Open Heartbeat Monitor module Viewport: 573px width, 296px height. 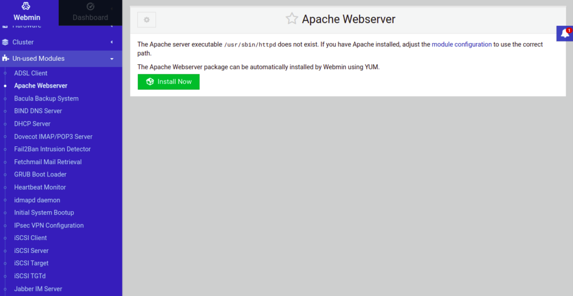[40, 187]
